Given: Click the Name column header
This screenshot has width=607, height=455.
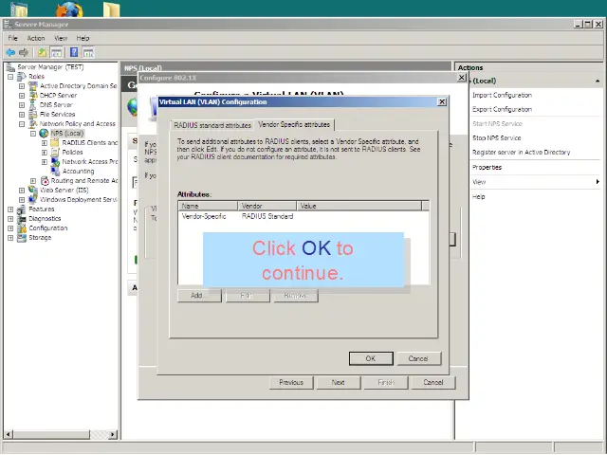Looking at the screenshot, I should click(x=208, y=206).
